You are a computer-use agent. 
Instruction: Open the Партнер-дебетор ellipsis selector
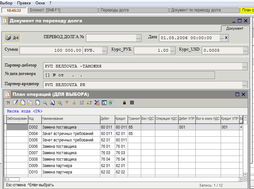tap(245, 66)
